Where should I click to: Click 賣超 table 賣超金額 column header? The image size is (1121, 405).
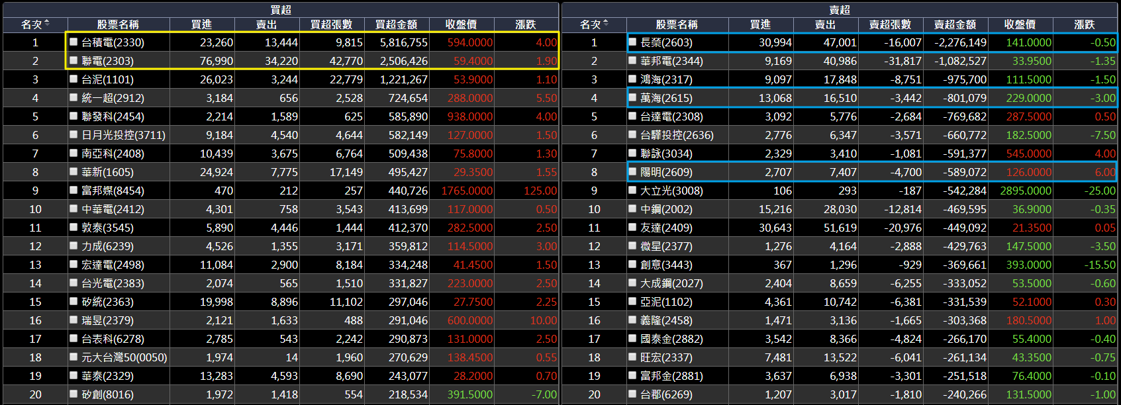click(955, 24)
